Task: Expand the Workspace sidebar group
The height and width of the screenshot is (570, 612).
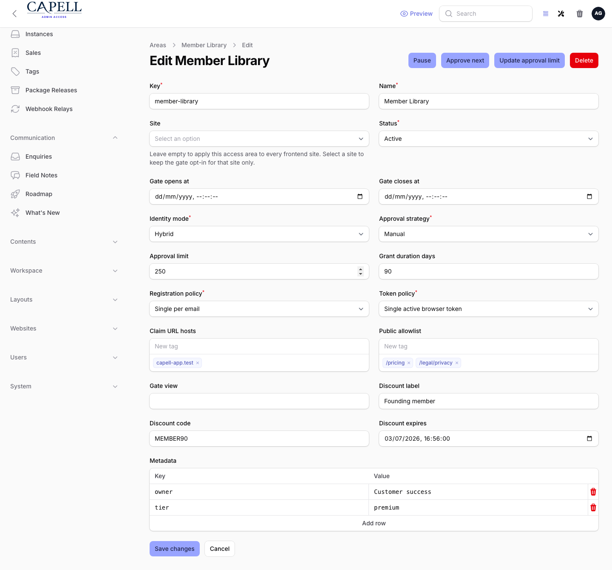Action: (115, 271)
